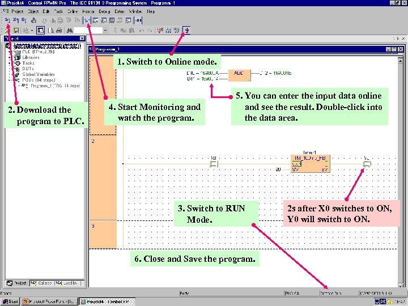Switch to the Used by tab in the navigator
408x306 pixels.
(x=67, y=283)
